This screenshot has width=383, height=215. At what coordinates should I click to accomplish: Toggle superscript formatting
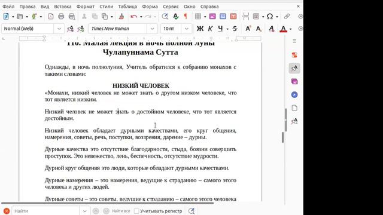248,29
